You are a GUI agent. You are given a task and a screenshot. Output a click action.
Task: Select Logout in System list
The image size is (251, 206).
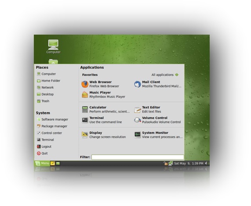(44, 146)
